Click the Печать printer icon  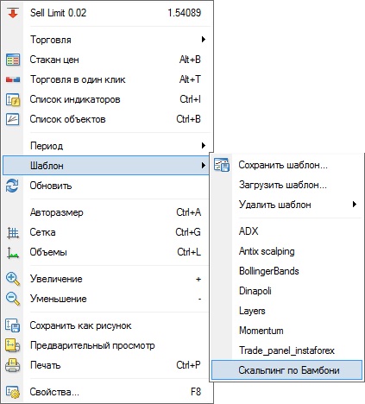(13, 365)
